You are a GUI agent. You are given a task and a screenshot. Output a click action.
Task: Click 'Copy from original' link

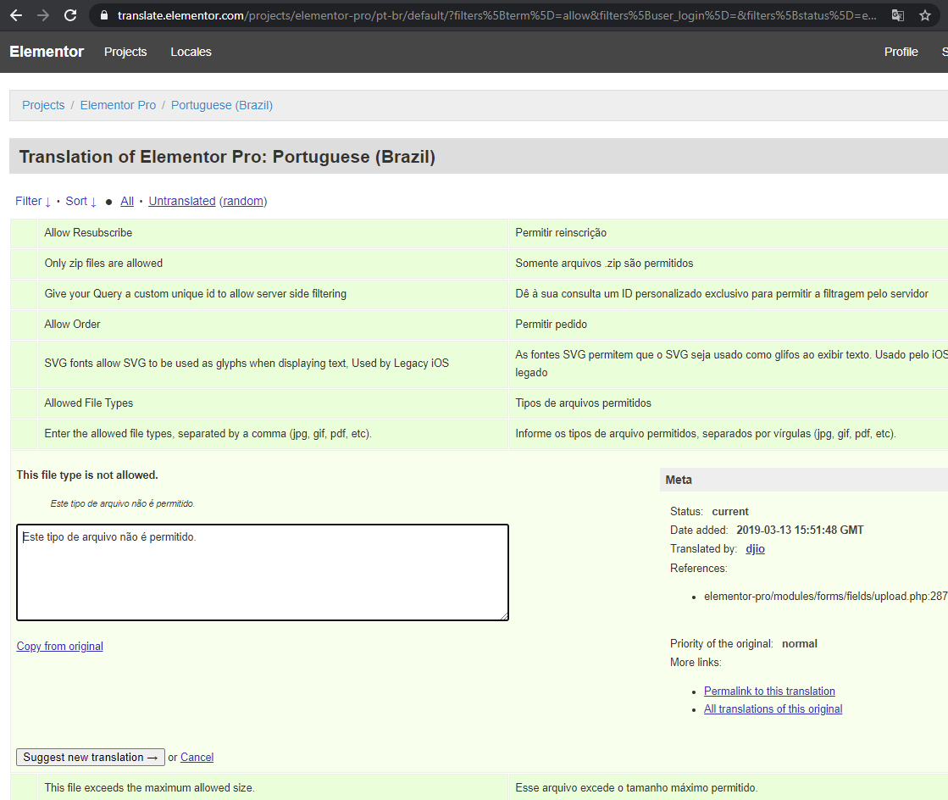[60, 647]
